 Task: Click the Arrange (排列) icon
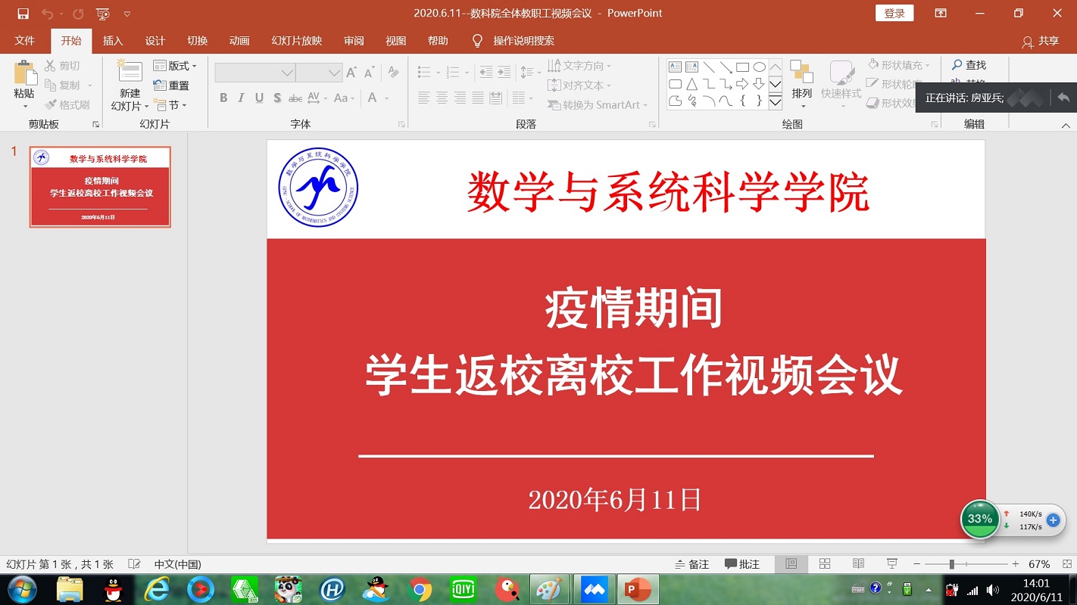[801, 73]
